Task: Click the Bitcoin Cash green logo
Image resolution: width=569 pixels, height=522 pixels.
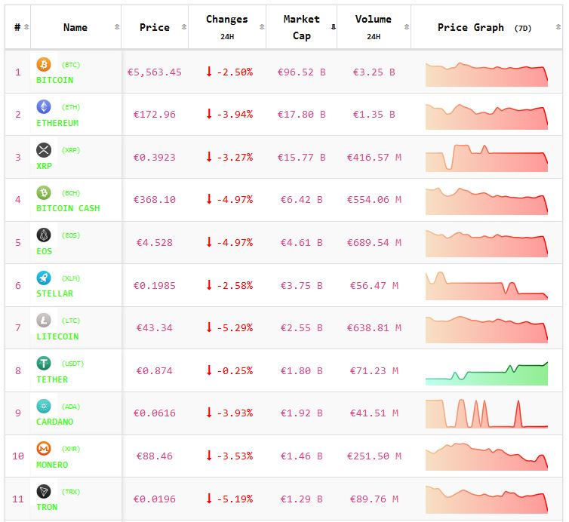Action: click(x=44, y=193)
